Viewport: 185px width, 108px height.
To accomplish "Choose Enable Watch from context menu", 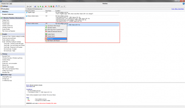I will click(56, 34).
